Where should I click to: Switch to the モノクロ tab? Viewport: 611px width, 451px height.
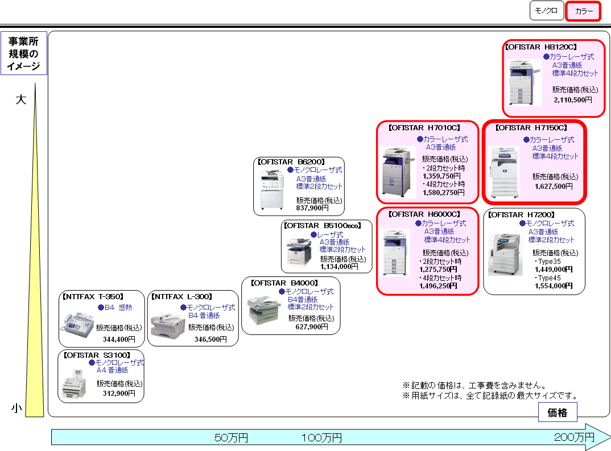(546, 11)
